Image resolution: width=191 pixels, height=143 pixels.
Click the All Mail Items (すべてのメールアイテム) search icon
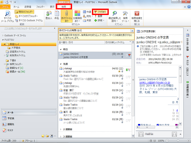pyautogui.click(x=7, y=17)
